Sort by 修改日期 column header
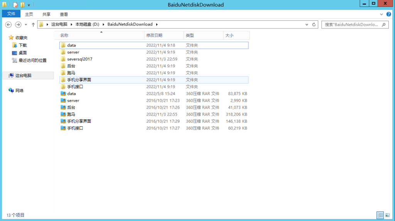Image resolution: width=395 pixels, height=221 pixels. [154, 35]
